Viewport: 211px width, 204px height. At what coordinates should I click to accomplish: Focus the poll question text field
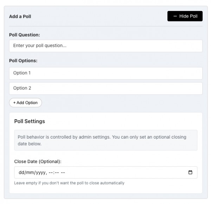pyautogui.click(x=105, y=46)
